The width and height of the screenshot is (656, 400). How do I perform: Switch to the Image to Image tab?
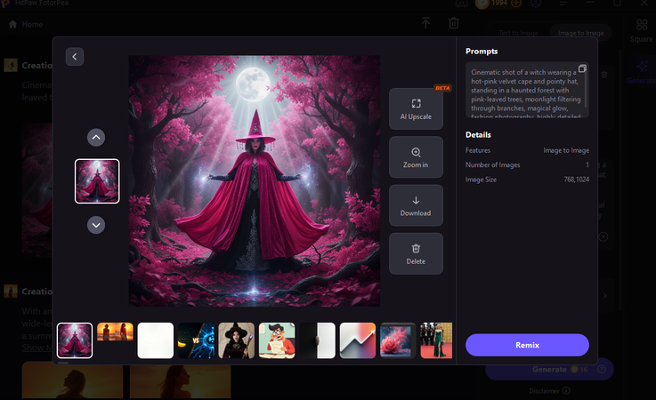(580, 33)
